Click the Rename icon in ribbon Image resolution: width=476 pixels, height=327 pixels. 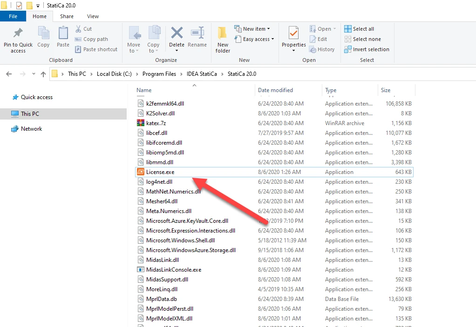pos(197,33)
